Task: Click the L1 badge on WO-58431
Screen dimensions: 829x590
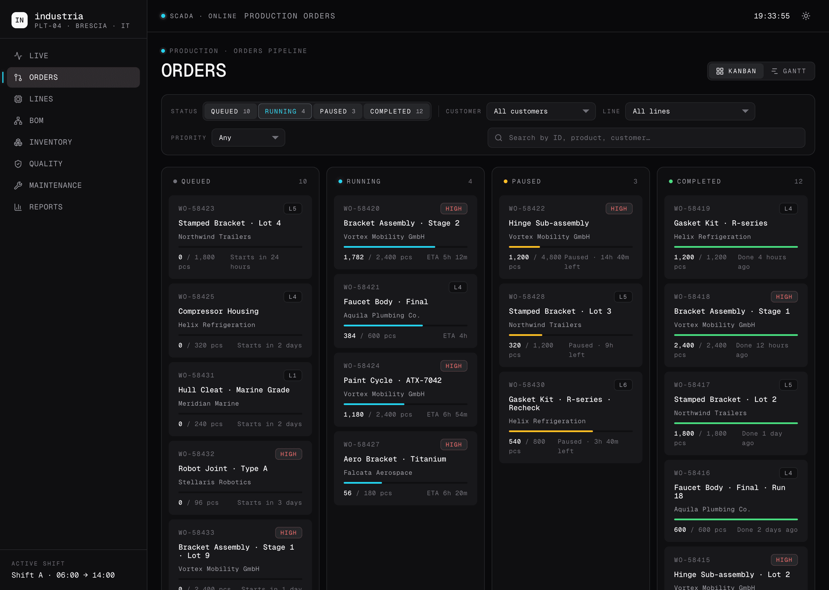Action: click(x=292, y=376)
